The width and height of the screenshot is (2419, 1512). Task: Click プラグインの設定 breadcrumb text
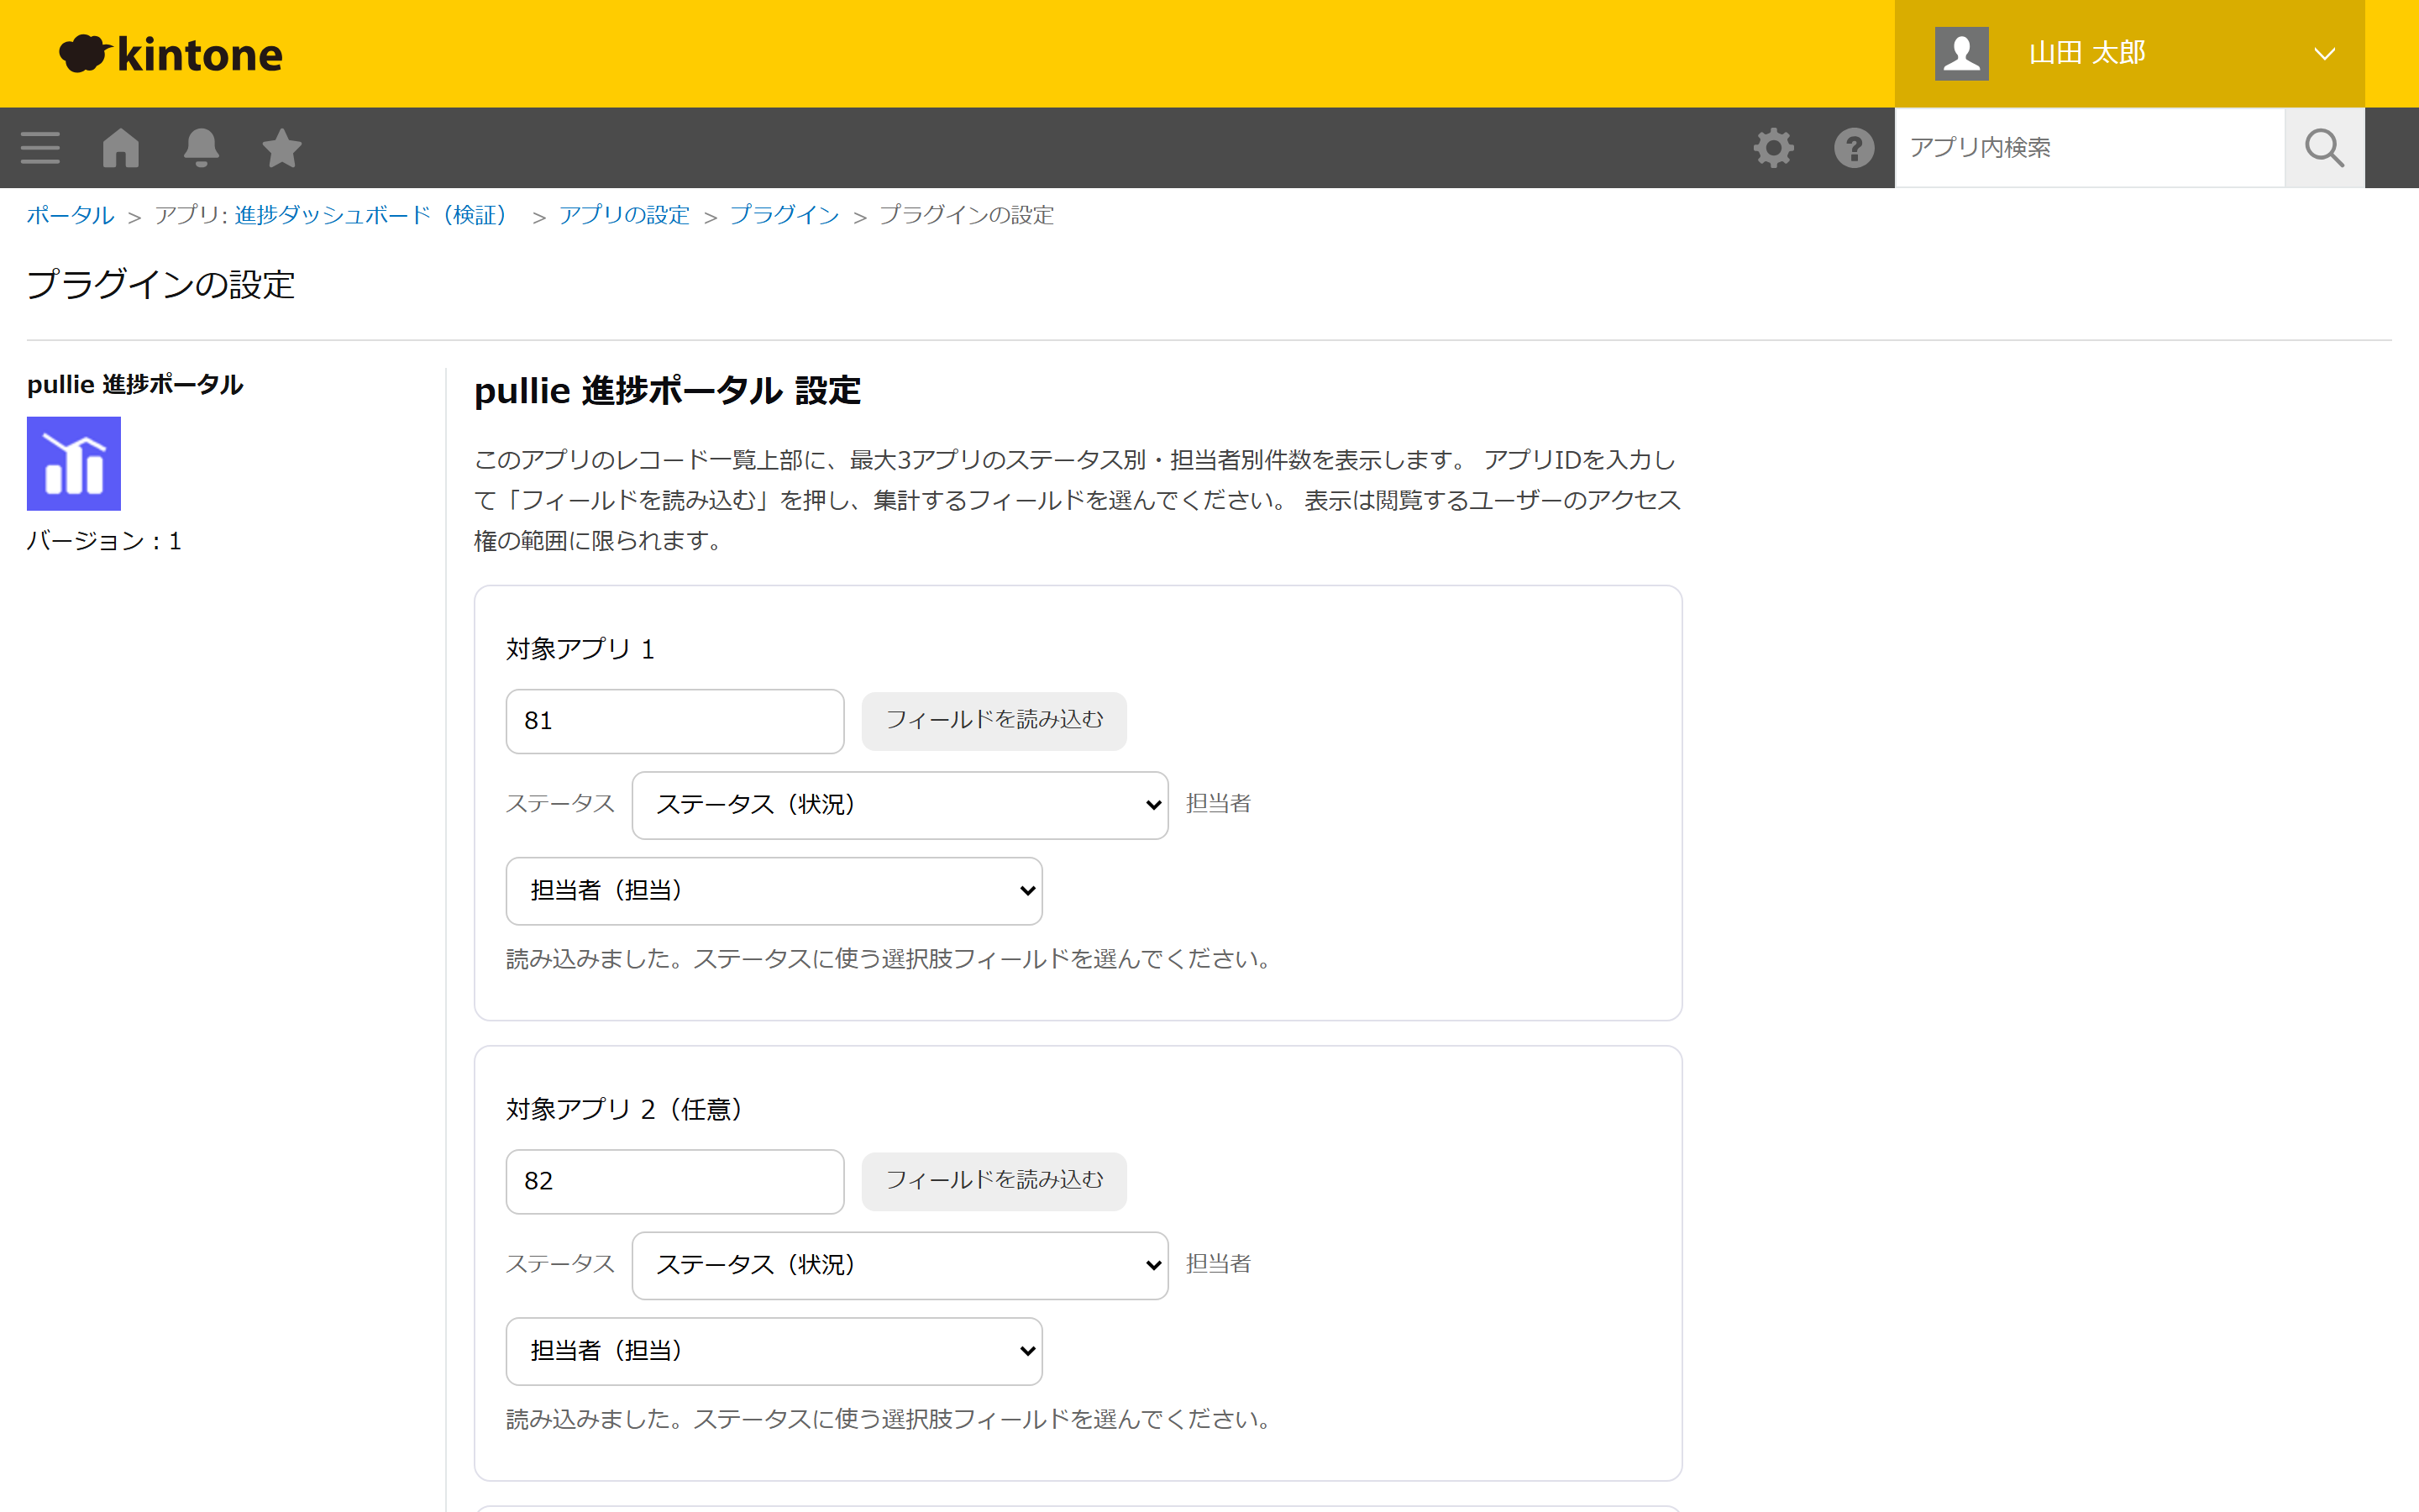click(x=966, y=215)
